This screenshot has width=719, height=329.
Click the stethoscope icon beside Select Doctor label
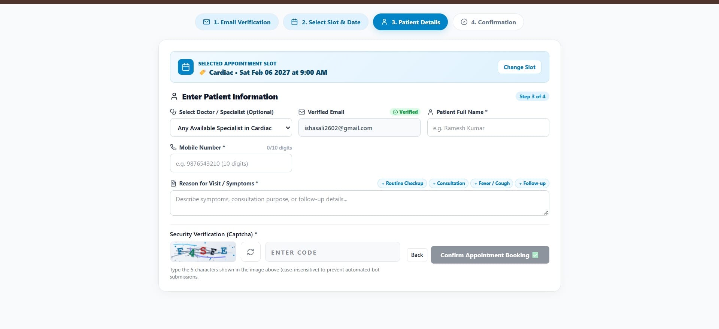pos(173,112)
